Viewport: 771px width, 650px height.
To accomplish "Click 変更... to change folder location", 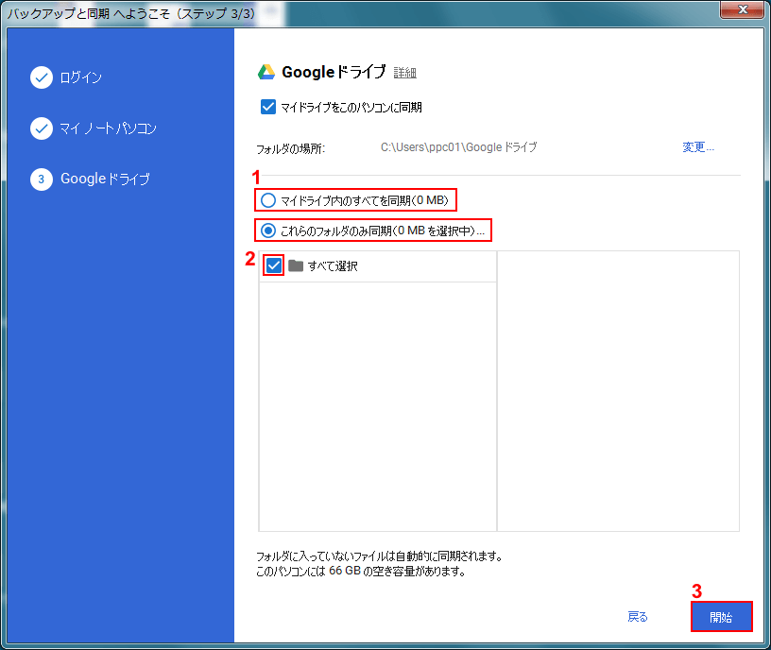I will click(698, 147).
